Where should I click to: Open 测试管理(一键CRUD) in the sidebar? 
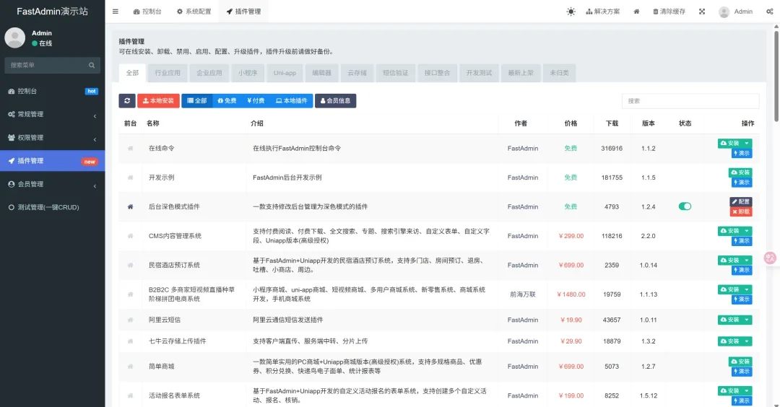pyautogui.click(x=52, y=207)
